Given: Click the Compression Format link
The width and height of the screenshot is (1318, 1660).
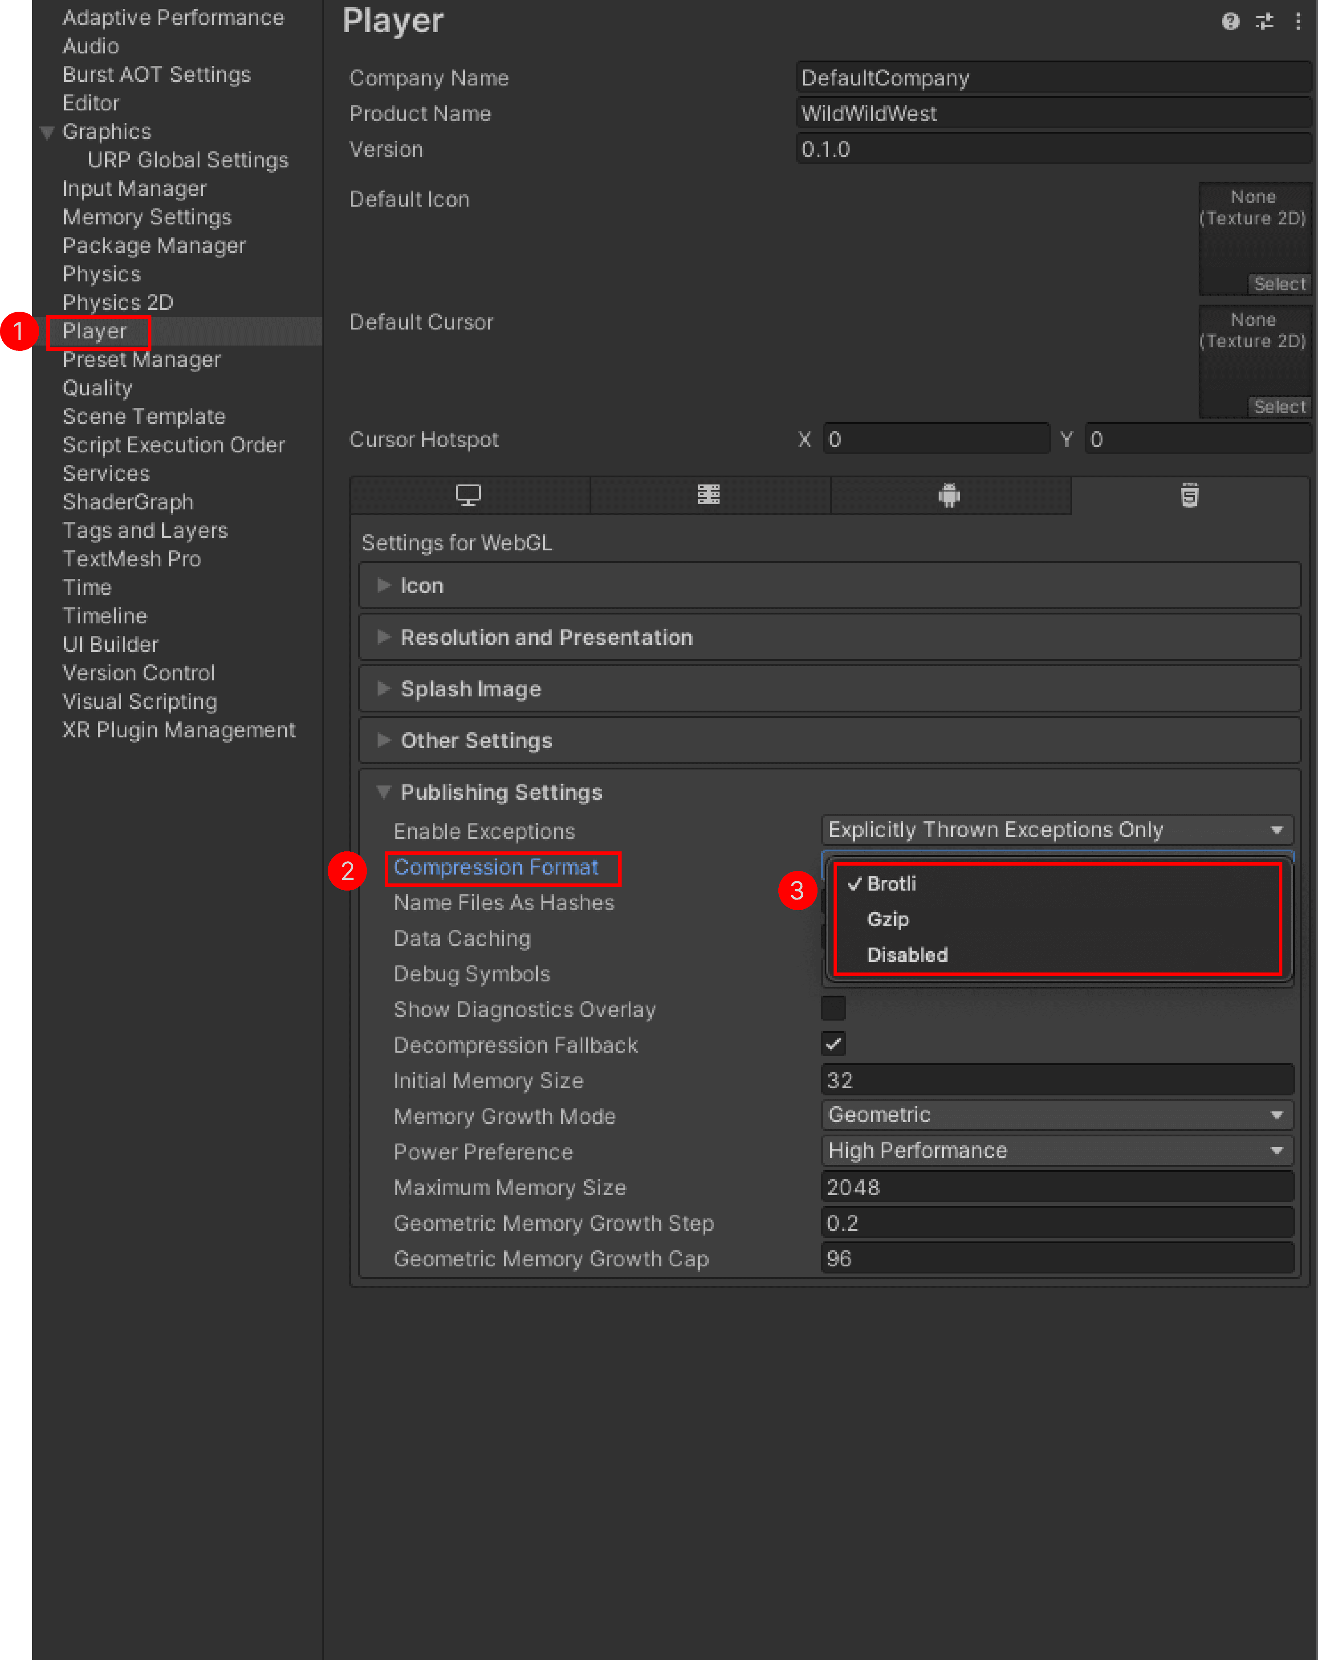Looking at the screenshot, I should [496, 867].
